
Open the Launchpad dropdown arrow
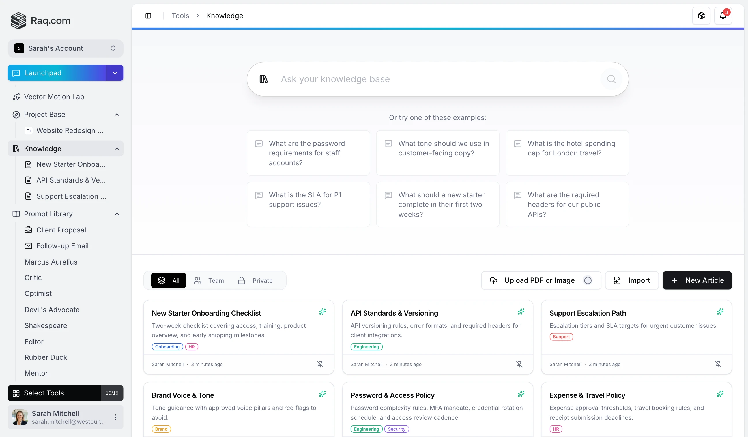coord(115,73)
